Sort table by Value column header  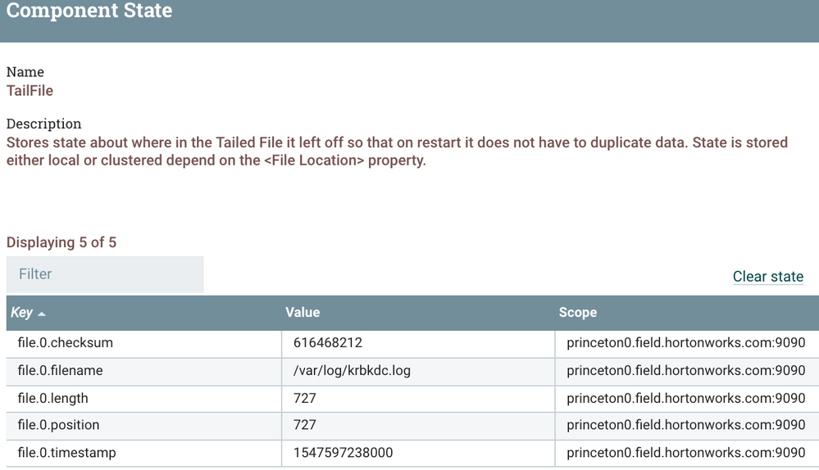coord(303,313)
